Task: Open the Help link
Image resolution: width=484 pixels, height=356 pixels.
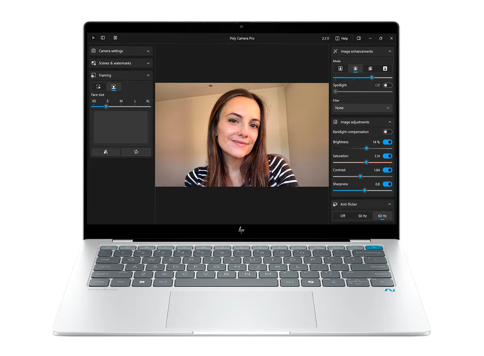Action: [x=342, y=38]
